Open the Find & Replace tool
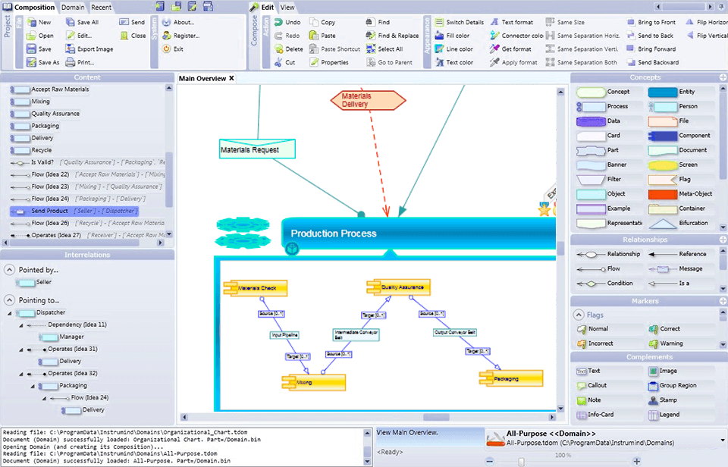 click(392, 36)
